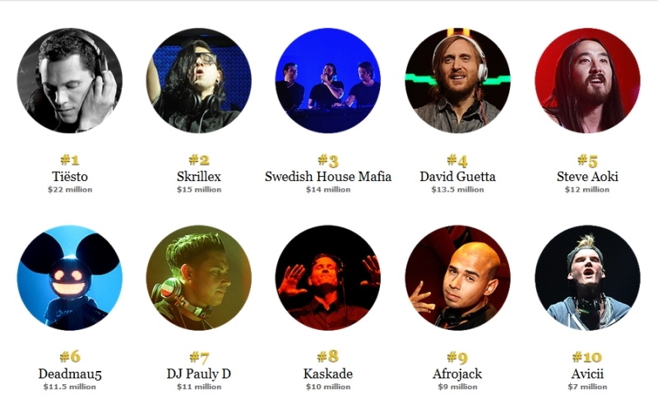Click the Tiësto name link
This screenshot has width=658, height=408.
click(70, 176)
